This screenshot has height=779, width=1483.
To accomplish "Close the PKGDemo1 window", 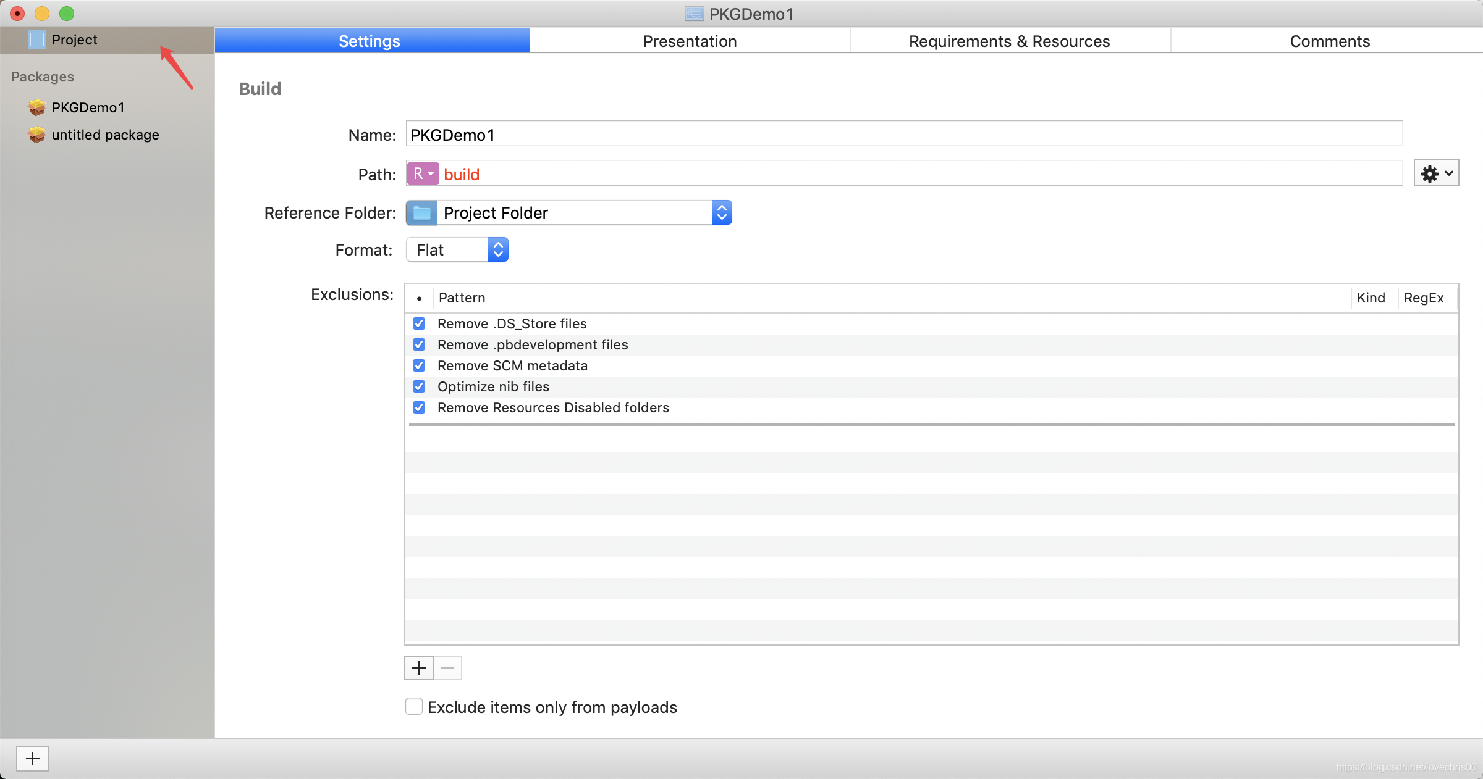I will pyautogui.click(x=17, y=14).
